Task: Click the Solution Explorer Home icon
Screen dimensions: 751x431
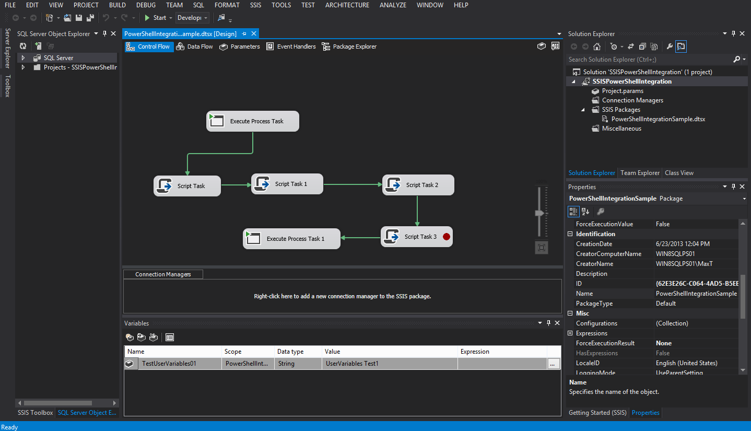Action: click(597, 46)
